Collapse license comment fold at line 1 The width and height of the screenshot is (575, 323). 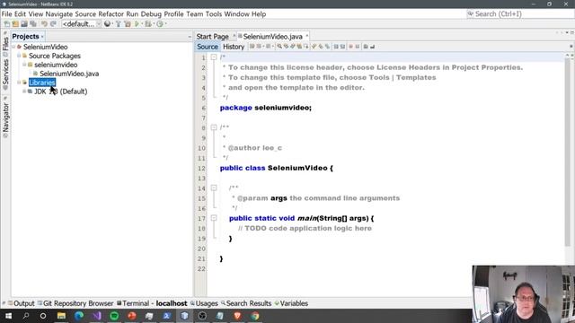tap(214, 57)
